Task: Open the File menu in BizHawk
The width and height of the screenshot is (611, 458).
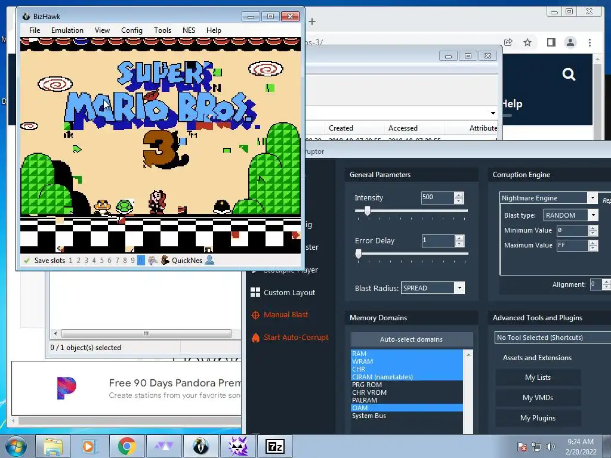Action: coord(34,30)
